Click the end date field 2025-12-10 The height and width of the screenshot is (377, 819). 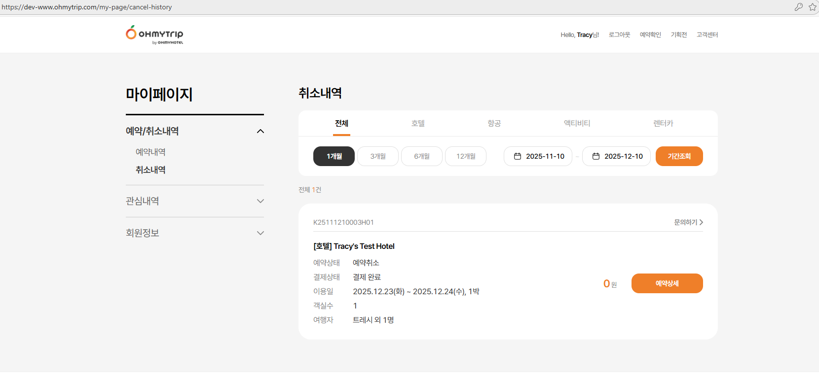coord(616,156)
